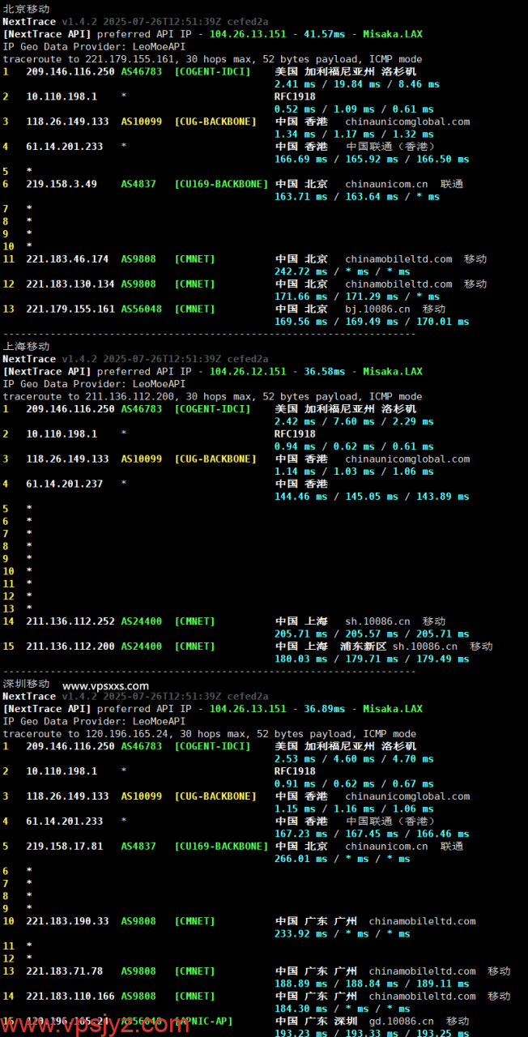Click the red www.vpsjyz.com watermark
528x1037 pixels.
95,1025
